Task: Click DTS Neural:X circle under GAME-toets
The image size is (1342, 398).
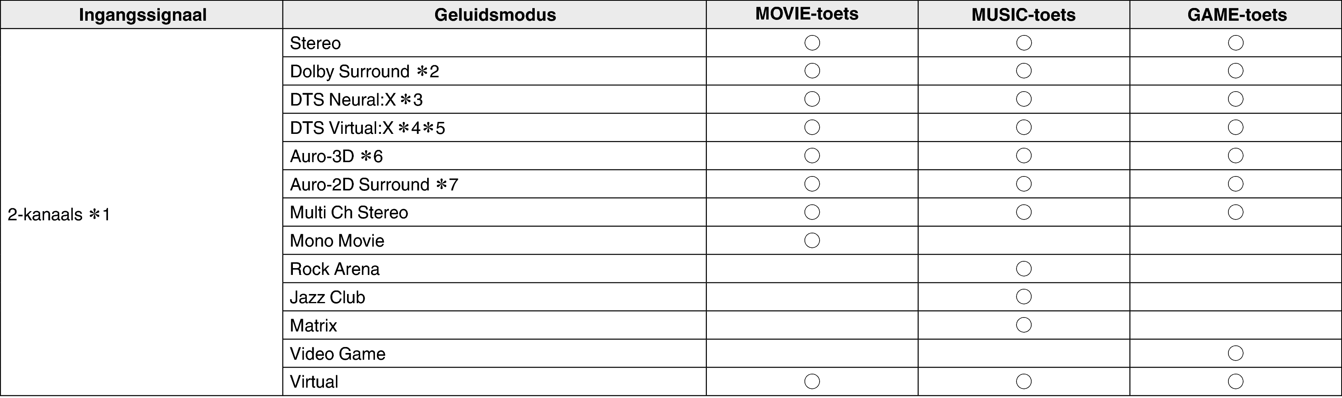Action: (1235, 99)
